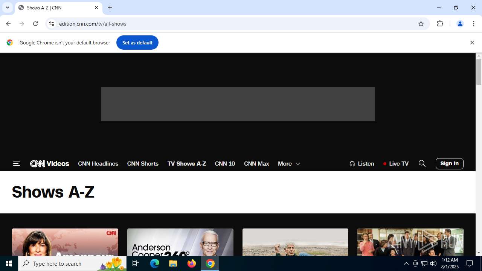
Task: Launch Firefox from the taskbar
Action: (x=192, y=263)
